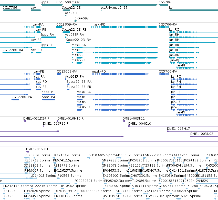Select clone DME1-004C10 label
Viewport: 218px width, 200px height.
140,124
